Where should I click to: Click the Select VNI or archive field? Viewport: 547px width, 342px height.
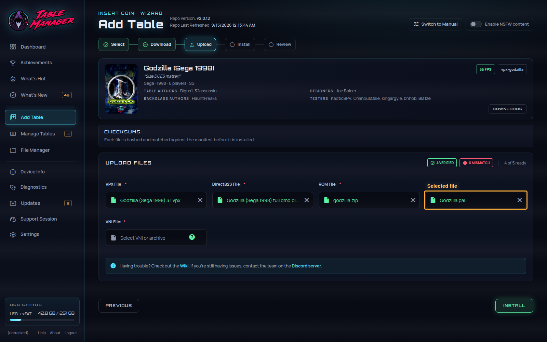point(156,238)
